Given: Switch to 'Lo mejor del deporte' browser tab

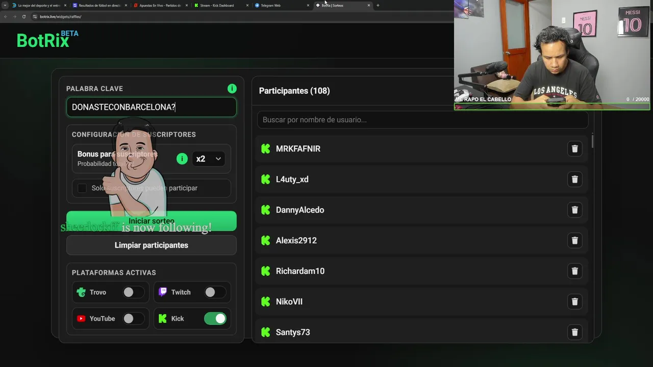Looking at the screenshot, I should coord(39,5).
